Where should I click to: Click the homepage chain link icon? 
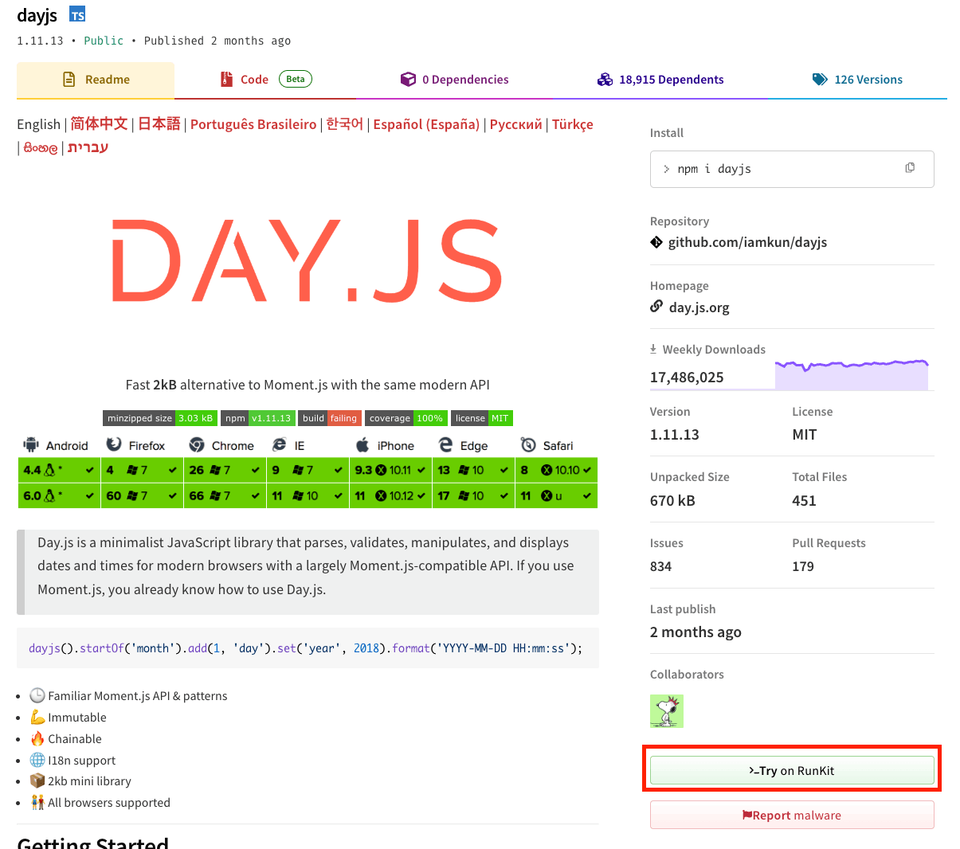point(656,306)
